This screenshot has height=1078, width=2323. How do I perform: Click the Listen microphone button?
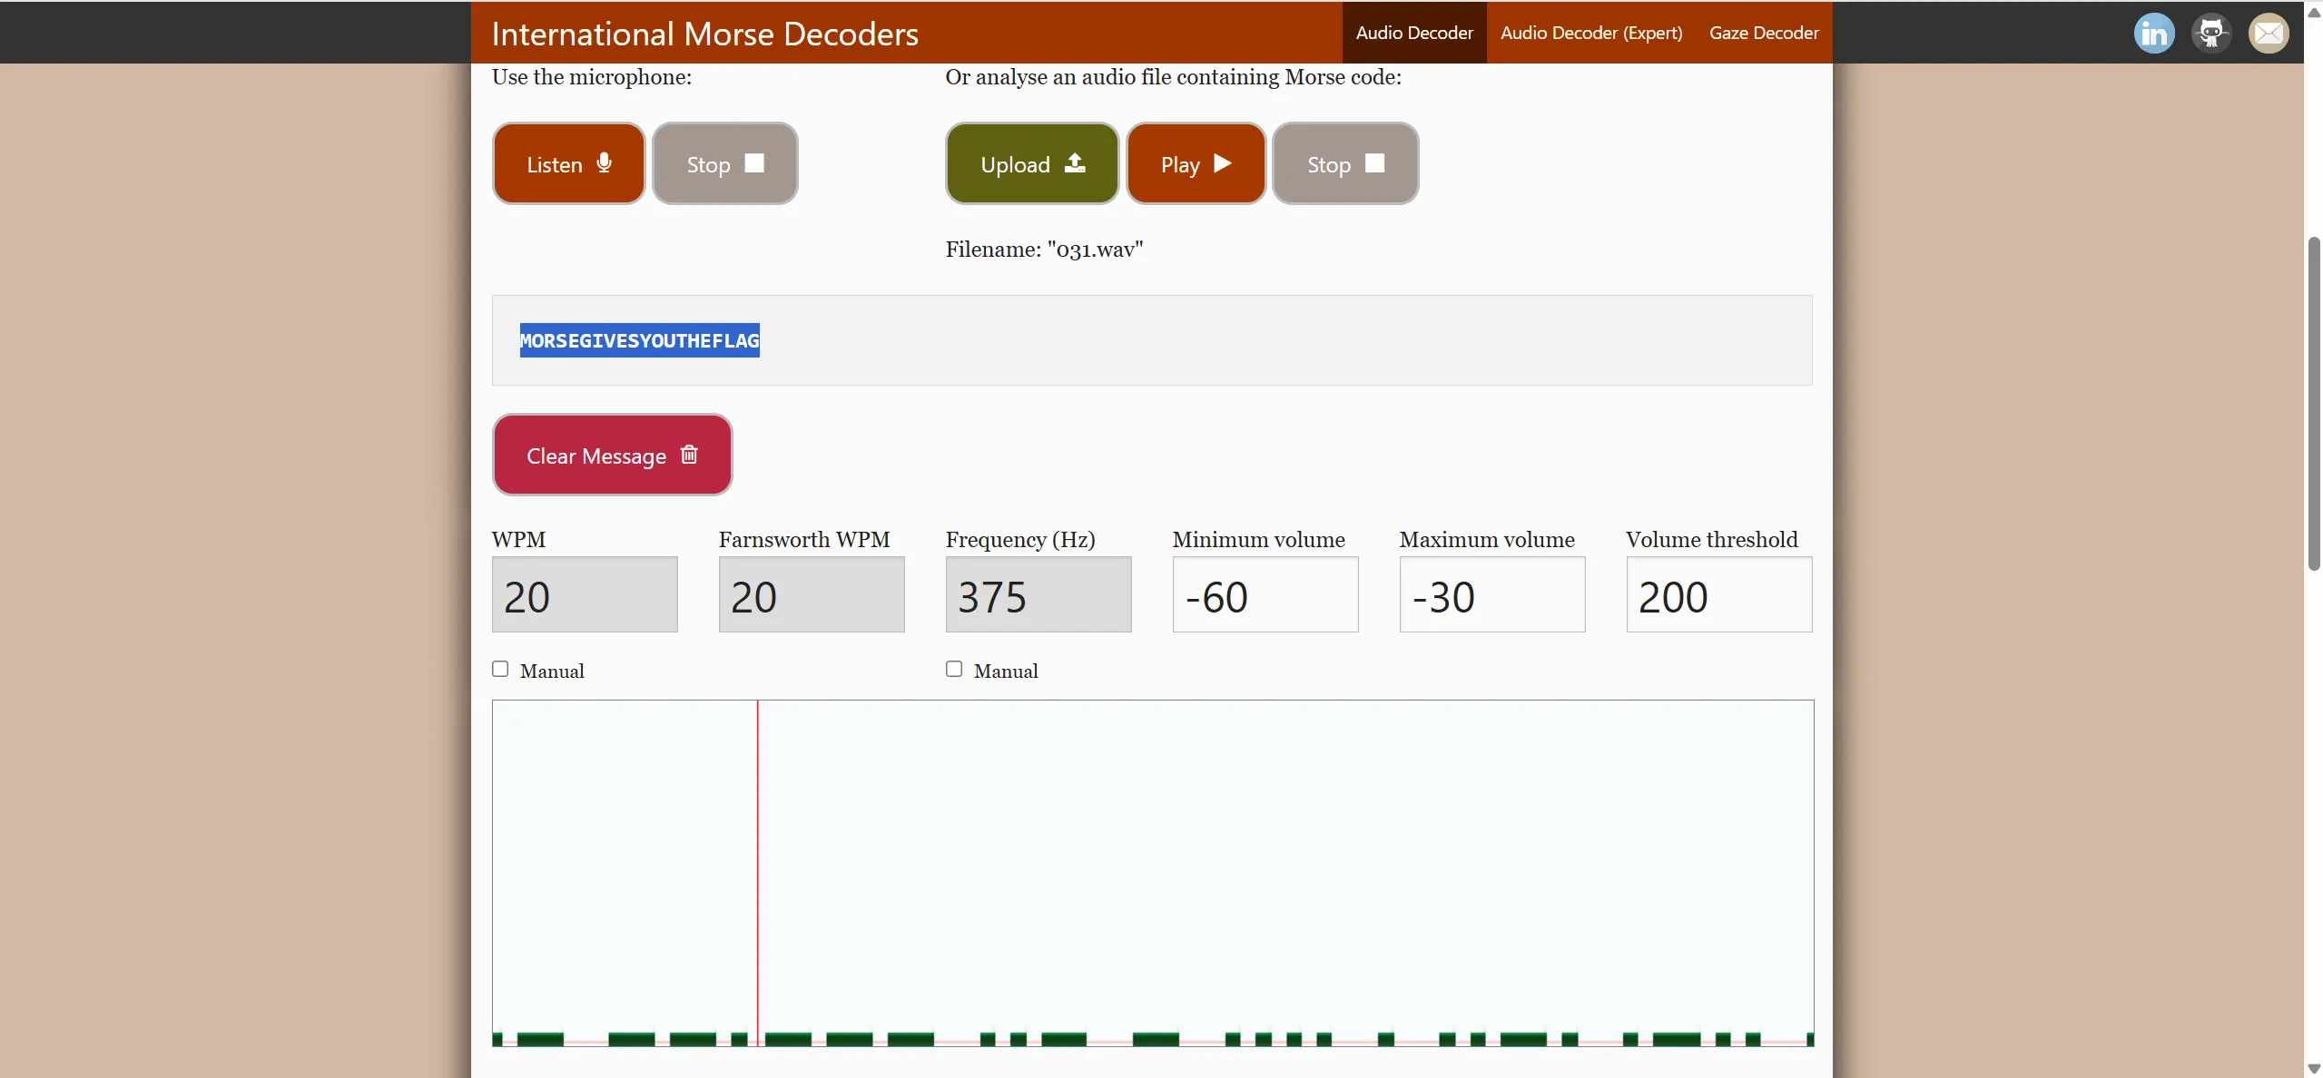[x=568, y=164]
